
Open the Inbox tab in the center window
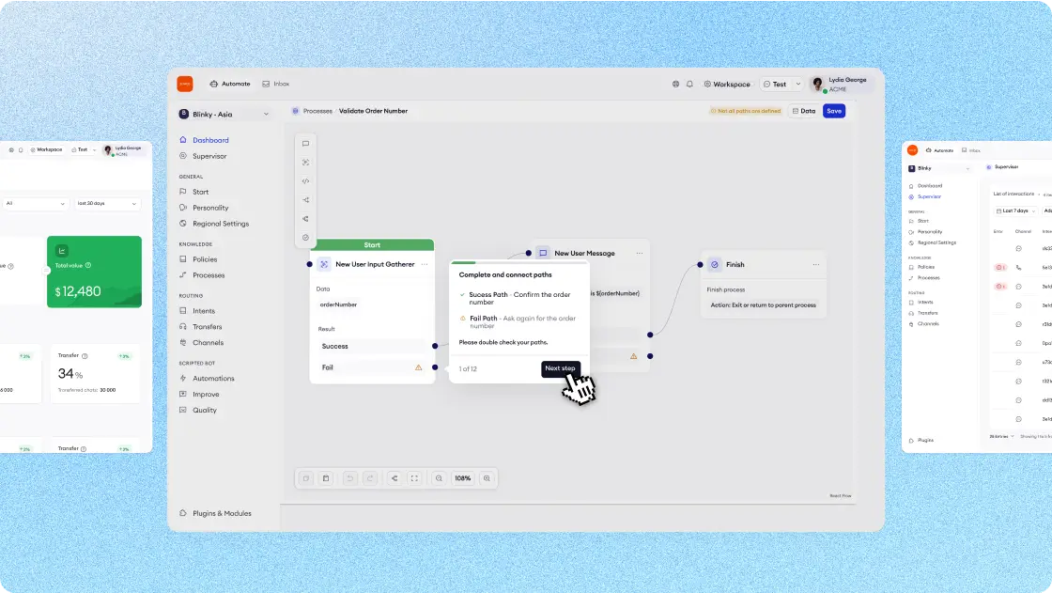(x=276, y=84)
